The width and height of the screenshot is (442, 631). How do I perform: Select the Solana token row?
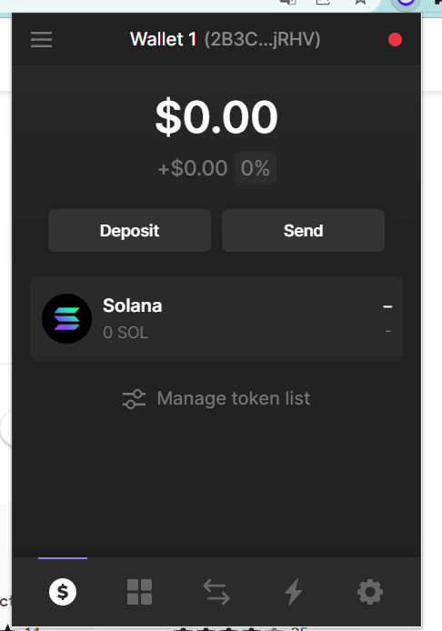pyautogui.click(x=216, y=319)
